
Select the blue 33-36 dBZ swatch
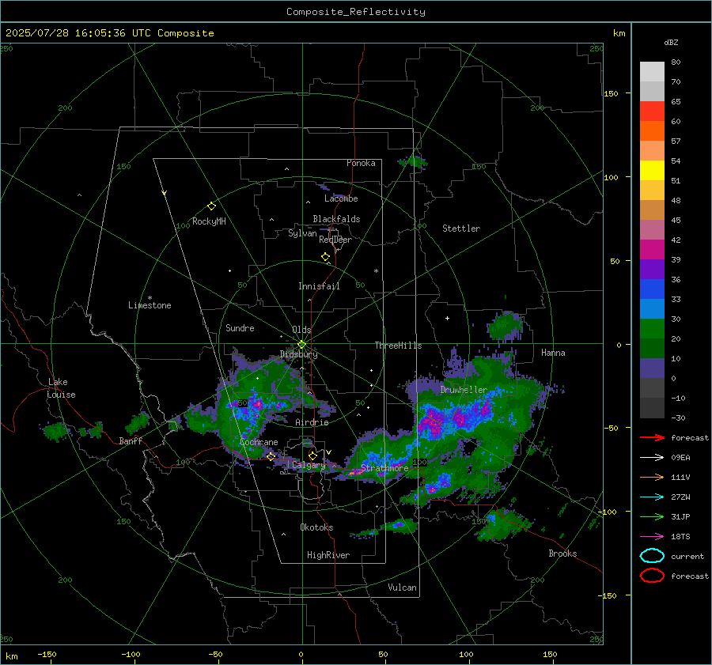[x=652, y=289]
